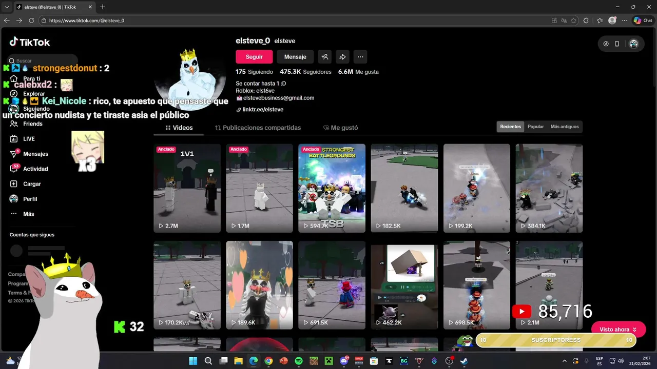The height and width of the screenshot is (369, 657).
Task: Open Perfil in the sidebar
Action: click(24, 199)
